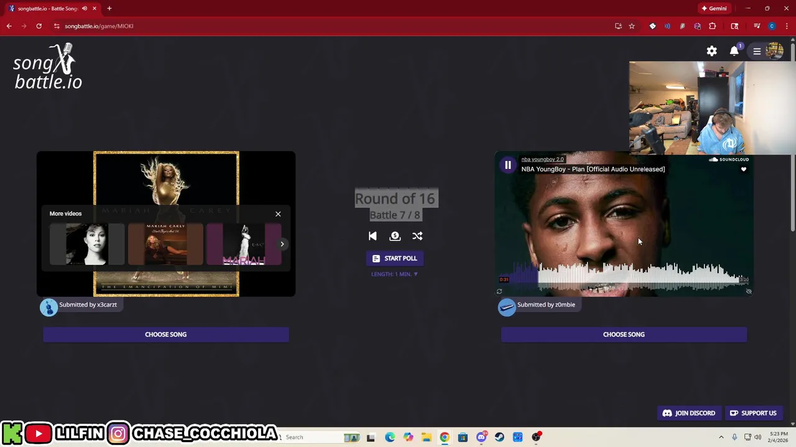The image size is (796, 447).
Task: Expand the poll length dropdown
Action: point(395,274)
